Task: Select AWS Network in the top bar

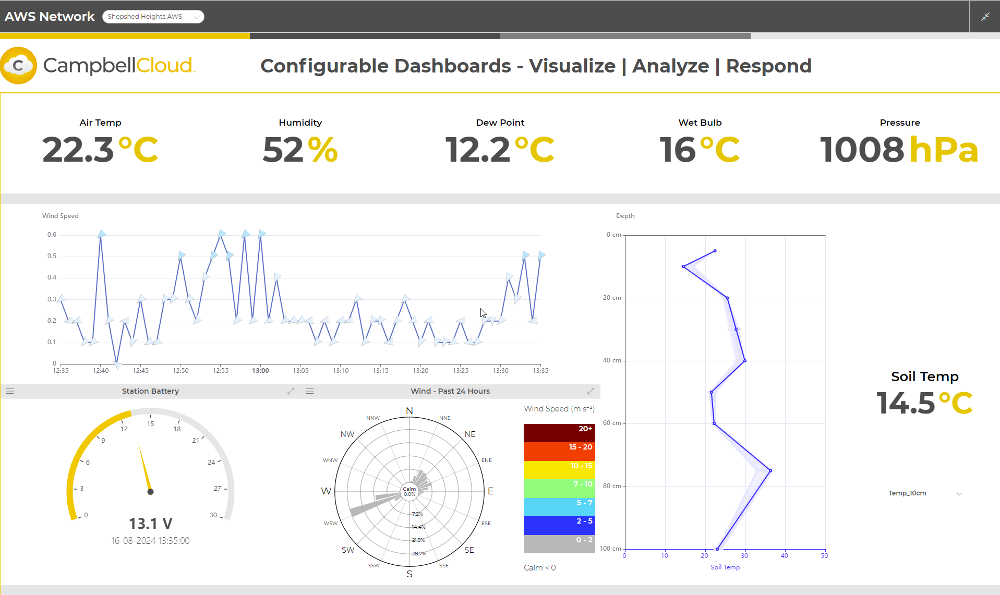Action: click(x=50, y=16)
